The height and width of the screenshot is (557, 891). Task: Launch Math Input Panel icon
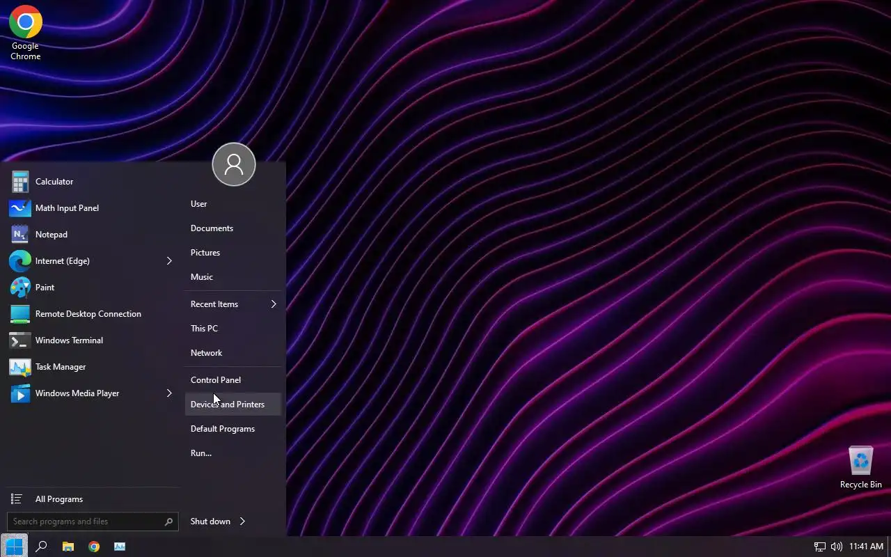(19, 208)
